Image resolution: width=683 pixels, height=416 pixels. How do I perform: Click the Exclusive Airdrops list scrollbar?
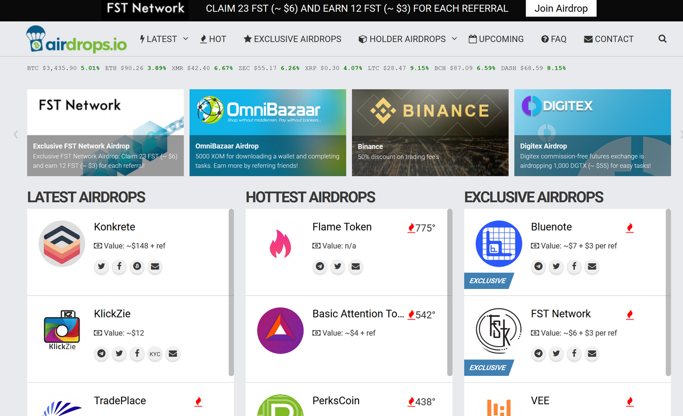(x=668, y=292)
